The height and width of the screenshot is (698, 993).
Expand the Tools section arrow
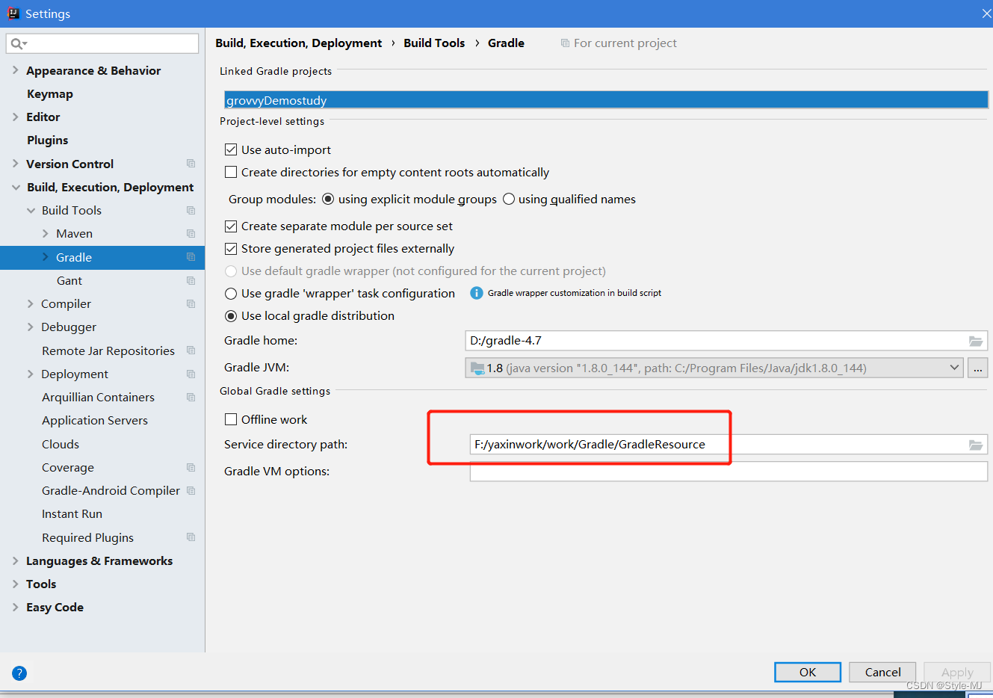(x=15, y=584)
